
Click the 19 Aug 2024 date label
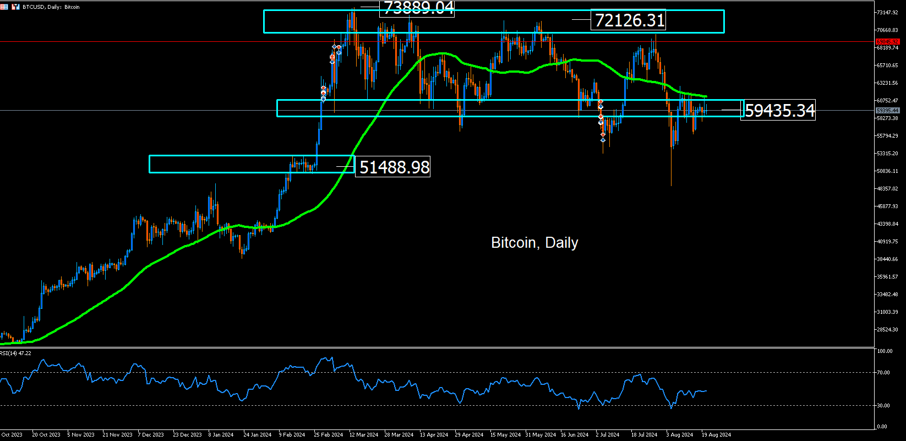point(716,435)
